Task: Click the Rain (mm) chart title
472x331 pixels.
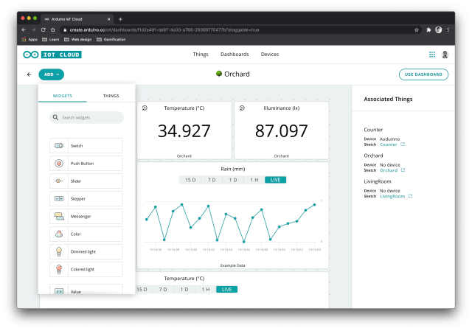Action: coord(233,169)
